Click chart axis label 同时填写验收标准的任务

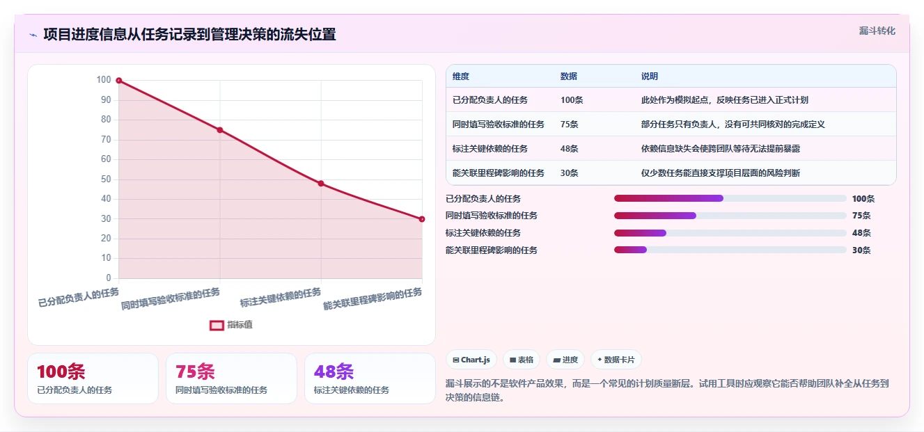171,299
